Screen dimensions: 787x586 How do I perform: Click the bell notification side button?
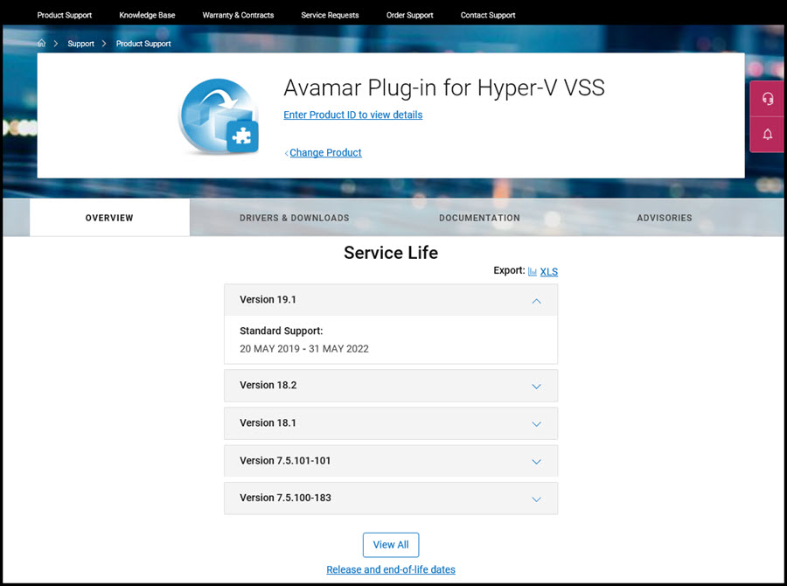(768, 135)
